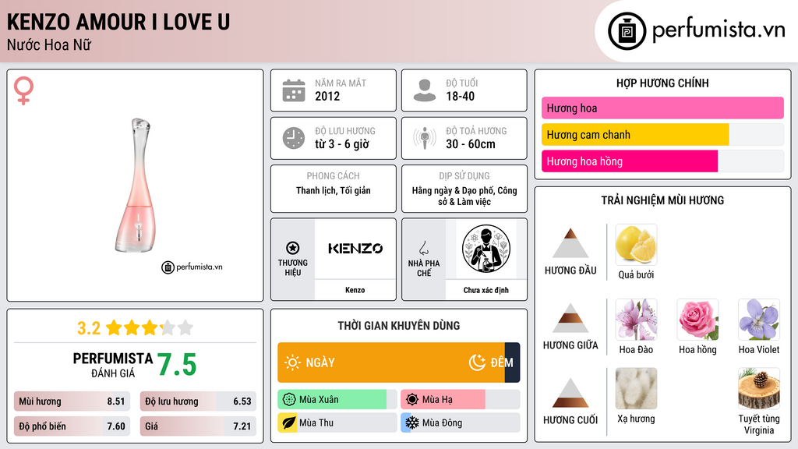798x449 pixels.
Task: Click the female gender symbol icon
Action: pos(24,90)
